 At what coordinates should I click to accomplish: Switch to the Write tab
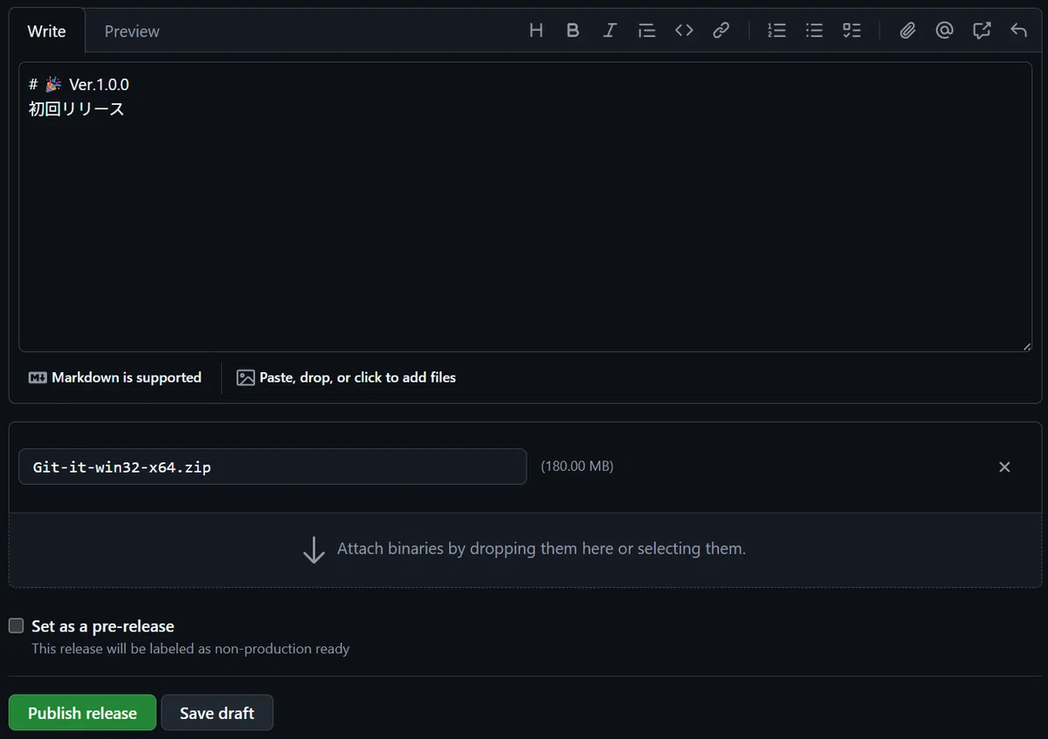(46, 31)
